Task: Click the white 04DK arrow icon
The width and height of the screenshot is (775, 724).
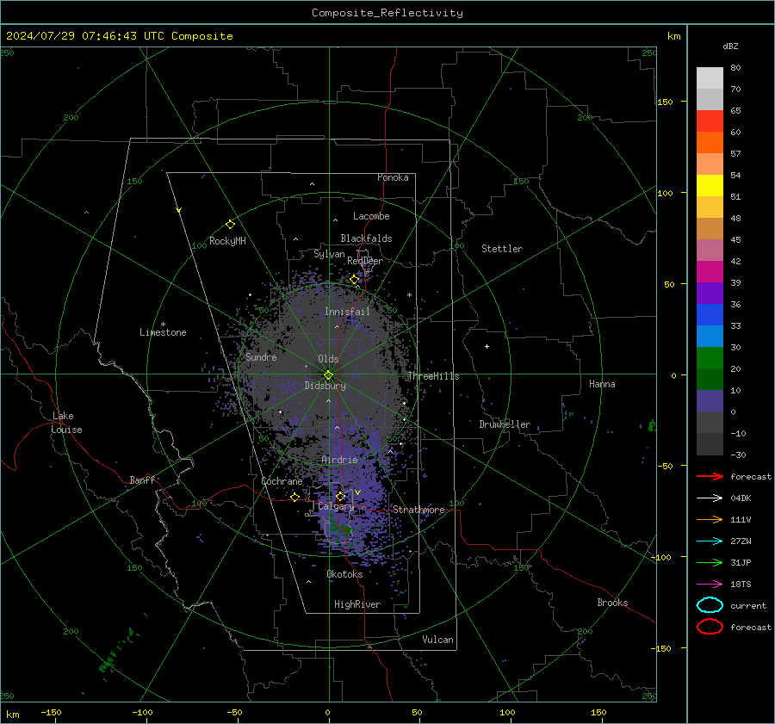Action: [710, 498]
